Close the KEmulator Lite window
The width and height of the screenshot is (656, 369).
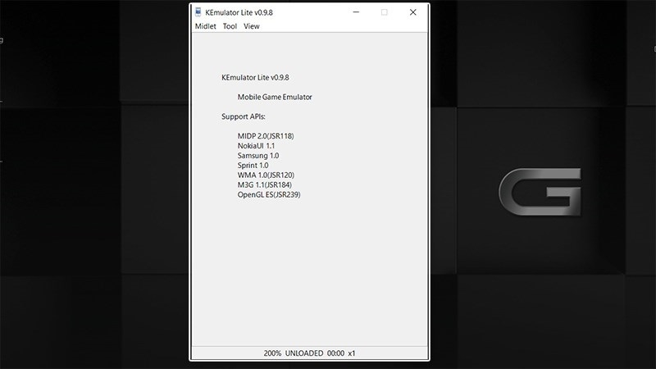[x=413, y=12]
